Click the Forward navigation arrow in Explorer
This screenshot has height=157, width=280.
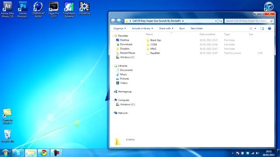tap(119, 21)
